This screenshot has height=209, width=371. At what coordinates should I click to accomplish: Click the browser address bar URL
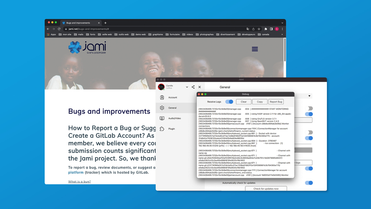click(x=89, y=29)
